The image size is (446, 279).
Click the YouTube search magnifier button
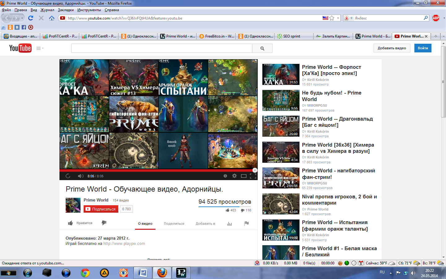point(262,48)
